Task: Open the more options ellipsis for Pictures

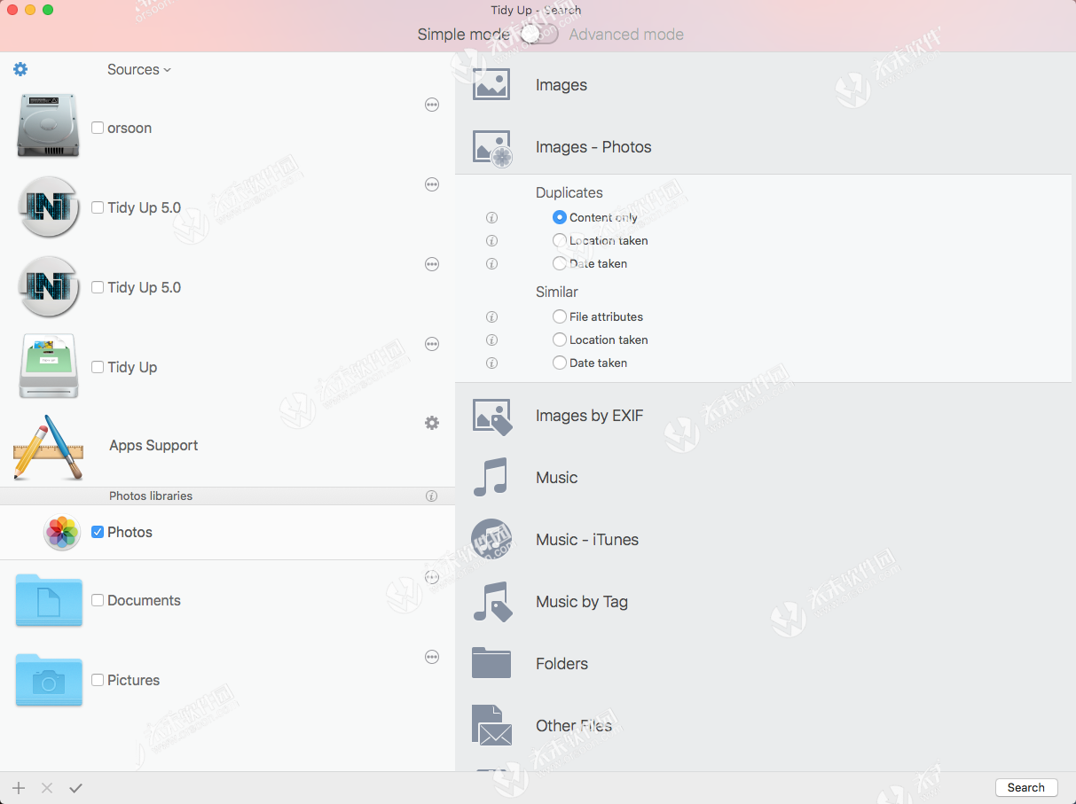Action: [x=432, y=657]
